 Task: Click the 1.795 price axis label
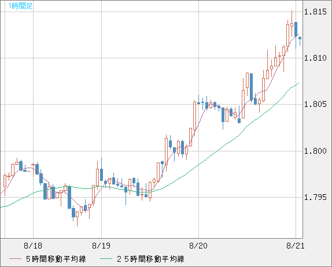point(315,198)
